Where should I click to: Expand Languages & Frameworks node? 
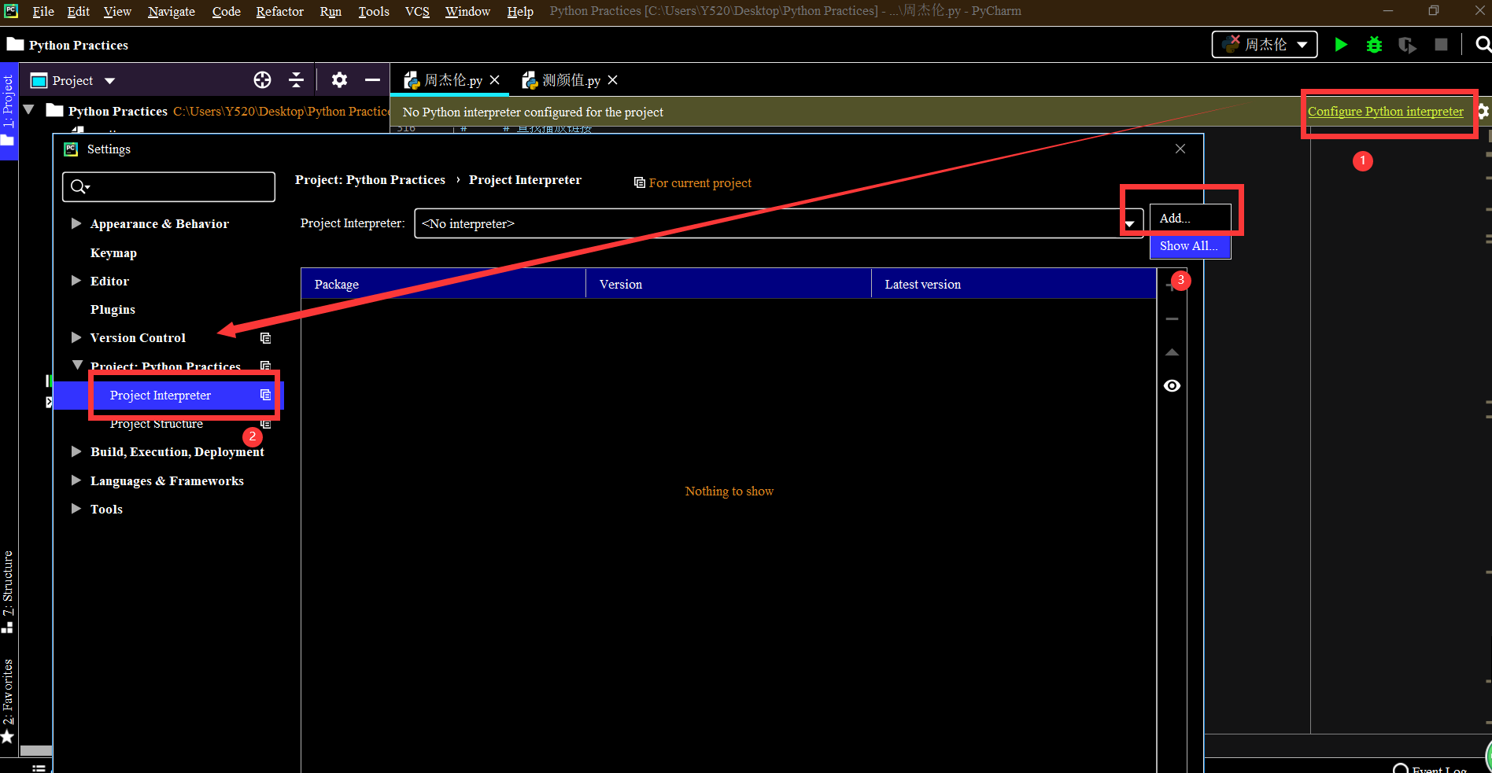pyautogui.click(x=76, y=480)
